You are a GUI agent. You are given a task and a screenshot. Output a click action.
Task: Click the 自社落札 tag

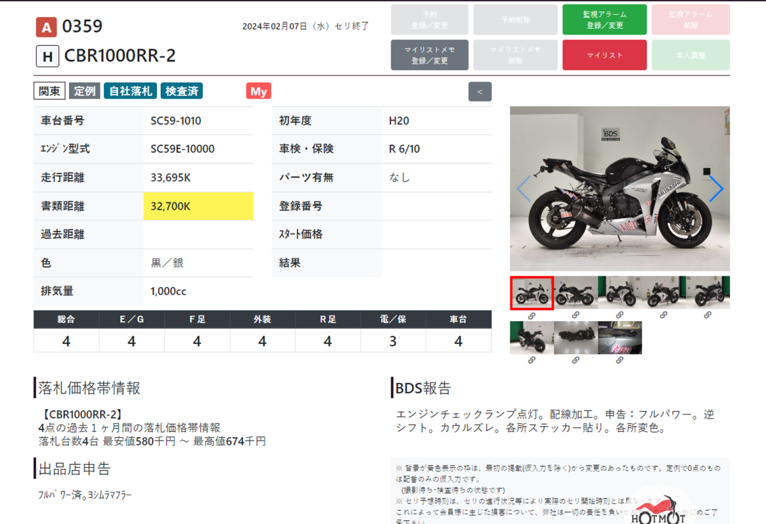[x=130, y=91]
